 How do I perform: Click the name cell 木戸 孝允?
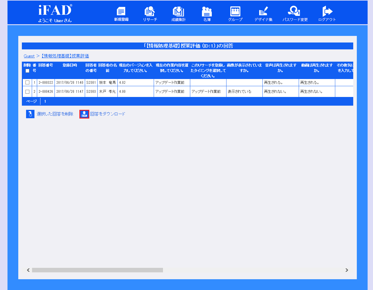[x=108, y=92]
